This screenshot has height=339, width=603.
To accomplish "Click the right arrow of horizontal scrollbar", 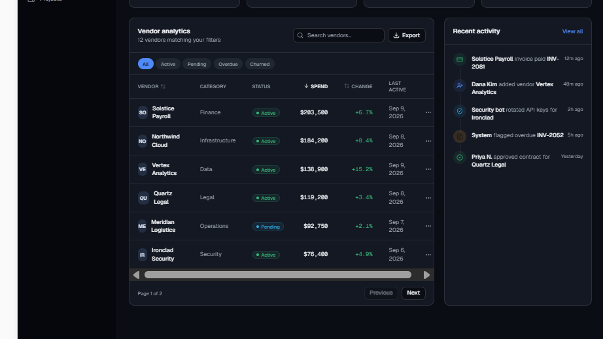I will 426,275.
